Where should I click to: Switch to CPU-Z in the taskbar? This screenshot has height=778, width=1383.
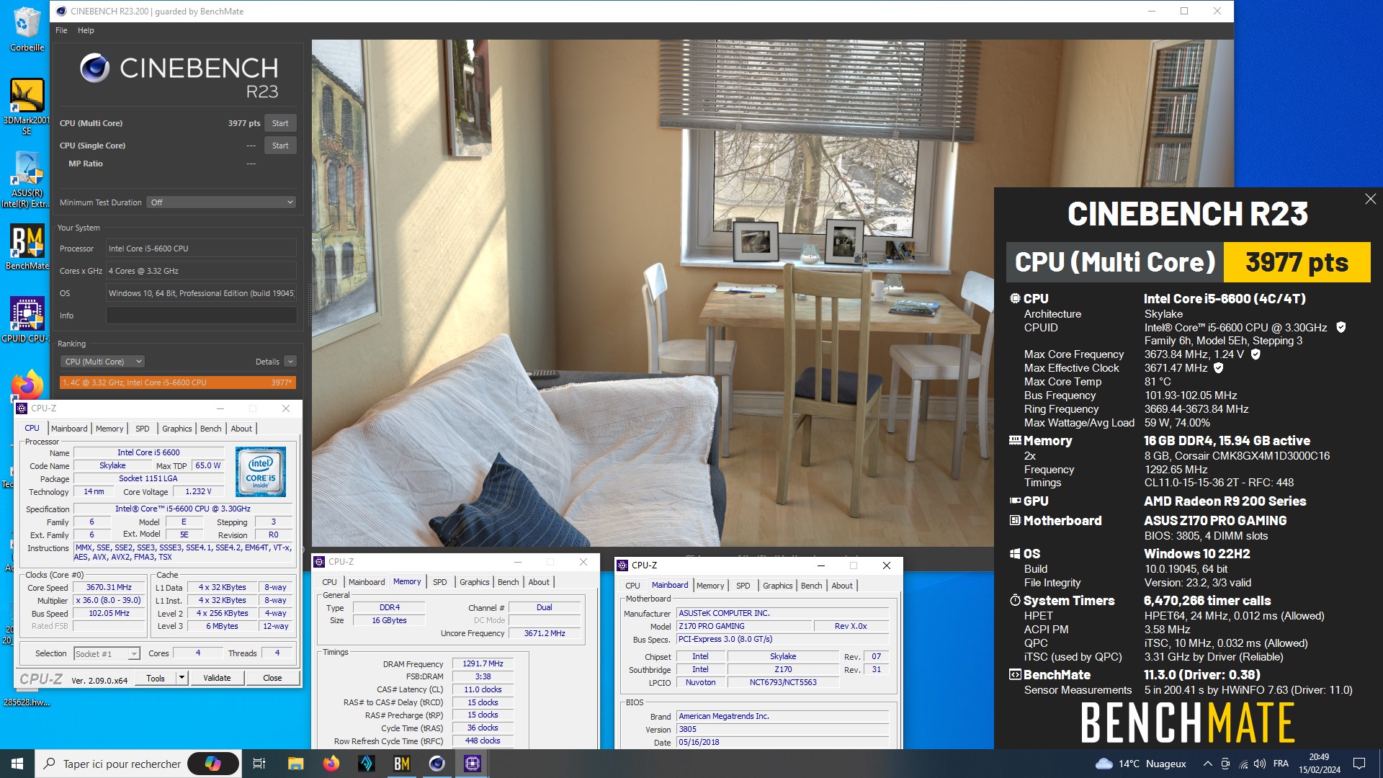(473, 764)
